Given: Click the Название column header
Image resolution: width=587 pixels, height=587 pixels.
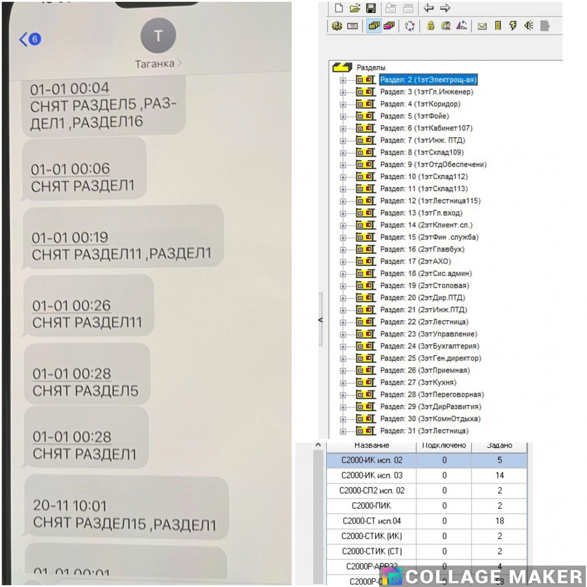Looking at the screenshot, I should (x=371, y=446).
